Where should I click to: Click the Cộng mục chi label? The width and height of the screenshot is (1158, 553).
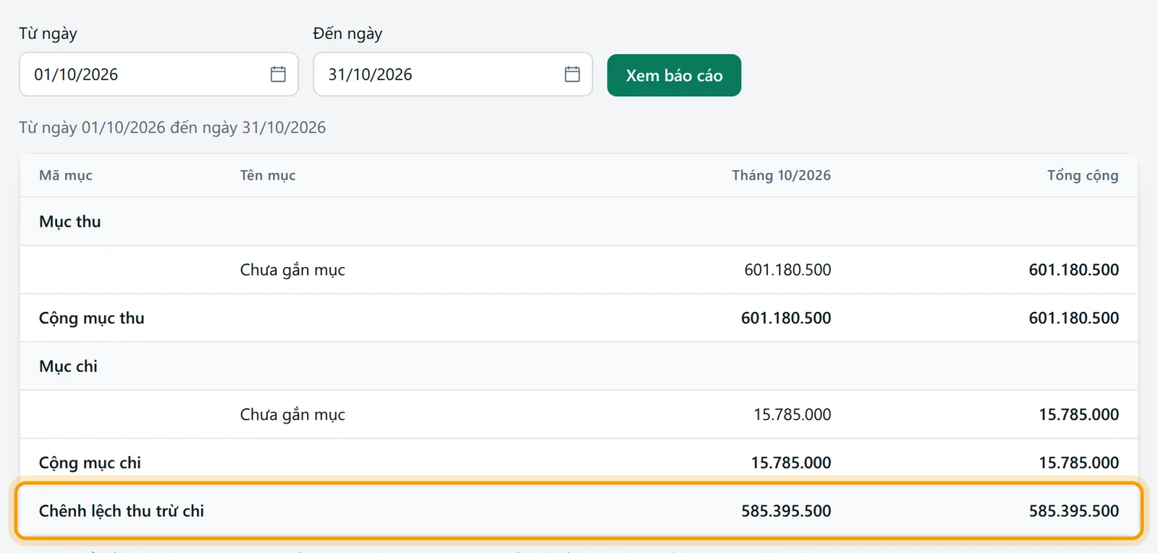coord(90,463)
